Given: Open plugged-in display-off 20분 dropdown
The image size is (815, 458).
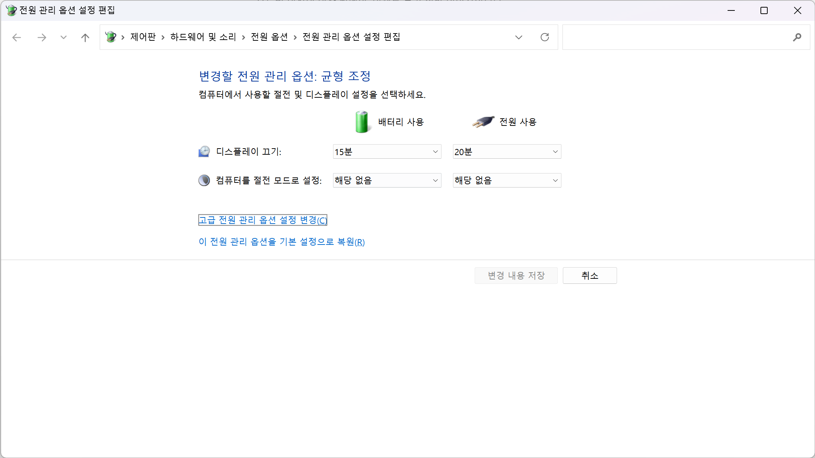Looking at the screenshot, I should pos(507,152).
